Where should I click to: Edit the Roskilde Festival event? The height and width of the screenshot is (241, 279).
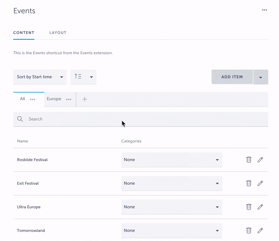260,160
